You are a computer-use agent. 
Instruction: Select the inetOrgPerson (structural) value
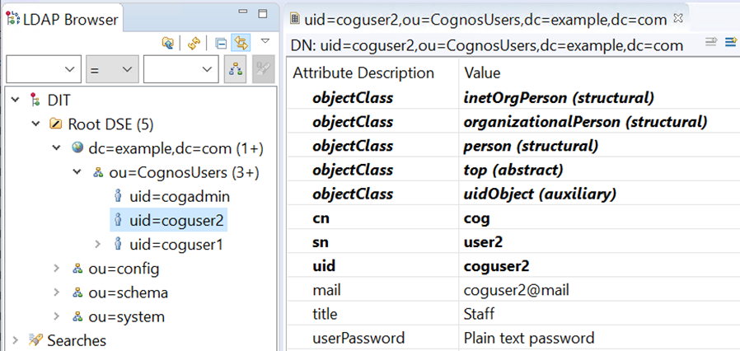coord(559,98)
